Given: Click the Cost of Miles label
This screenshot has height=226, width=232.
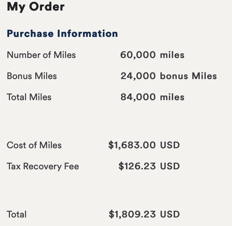Looking at the screenshot, I should pyautogui.click(x=34, y=145).
